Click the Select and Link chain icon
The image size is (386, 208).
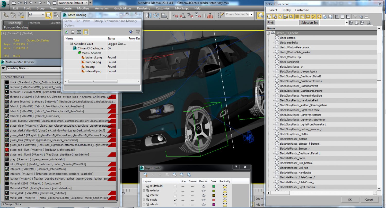pyautogui.click(x=6, y=15)
